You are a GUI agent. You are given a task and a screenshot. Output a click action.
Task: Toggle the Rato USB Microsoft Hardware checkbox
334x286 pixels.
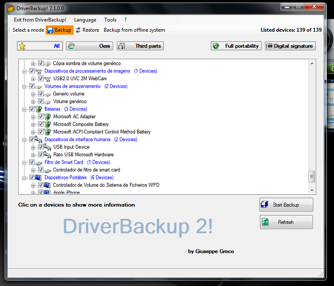point(41,155)
